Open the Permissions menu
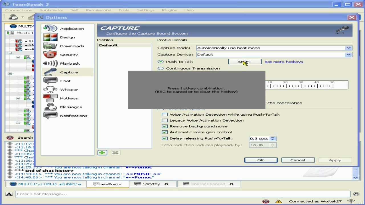 98,10
